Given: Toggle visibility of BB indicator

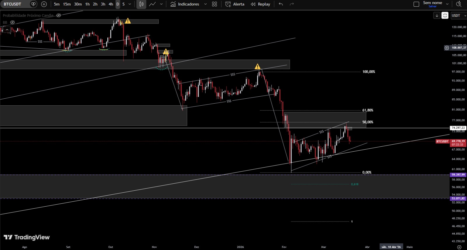Looking at the screenshot, I should click(x=13, y=22).
